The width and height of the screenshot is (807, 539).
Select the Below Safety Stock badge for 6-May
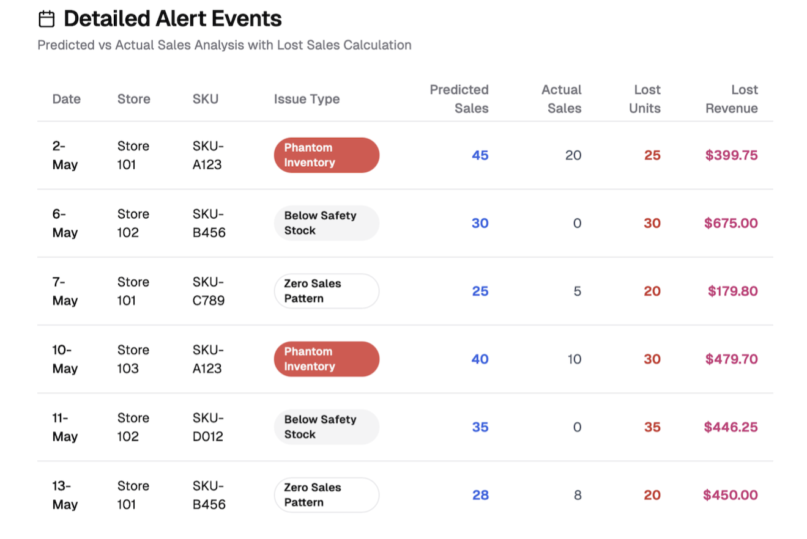pyautogui.click(x=326, y=223)
